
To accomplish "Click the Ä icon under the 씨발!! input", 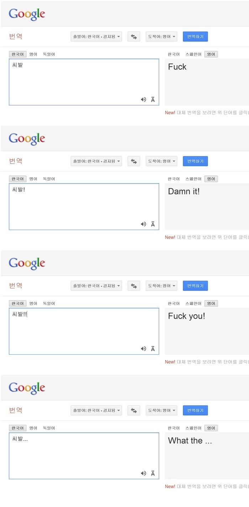I will [152, 348].
